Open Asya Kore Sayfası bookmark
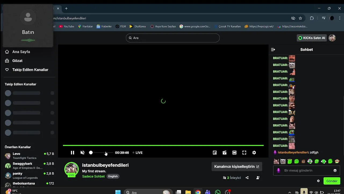This screenshot has height=194, width=344. [163, 26]
